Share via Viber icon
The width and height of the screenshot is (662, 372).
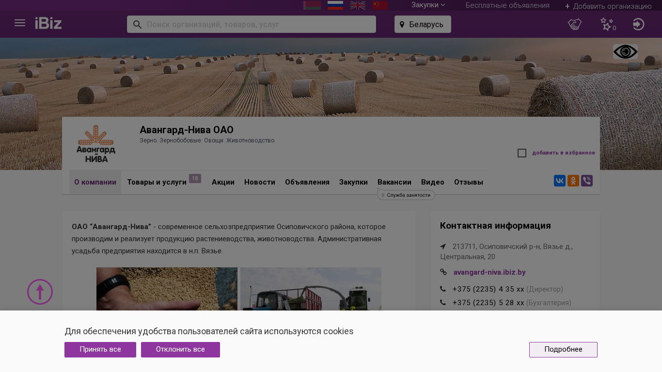coord(587,181)
